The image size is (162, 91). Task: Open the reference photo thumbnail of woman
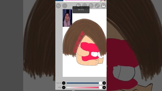click(67, 18)
